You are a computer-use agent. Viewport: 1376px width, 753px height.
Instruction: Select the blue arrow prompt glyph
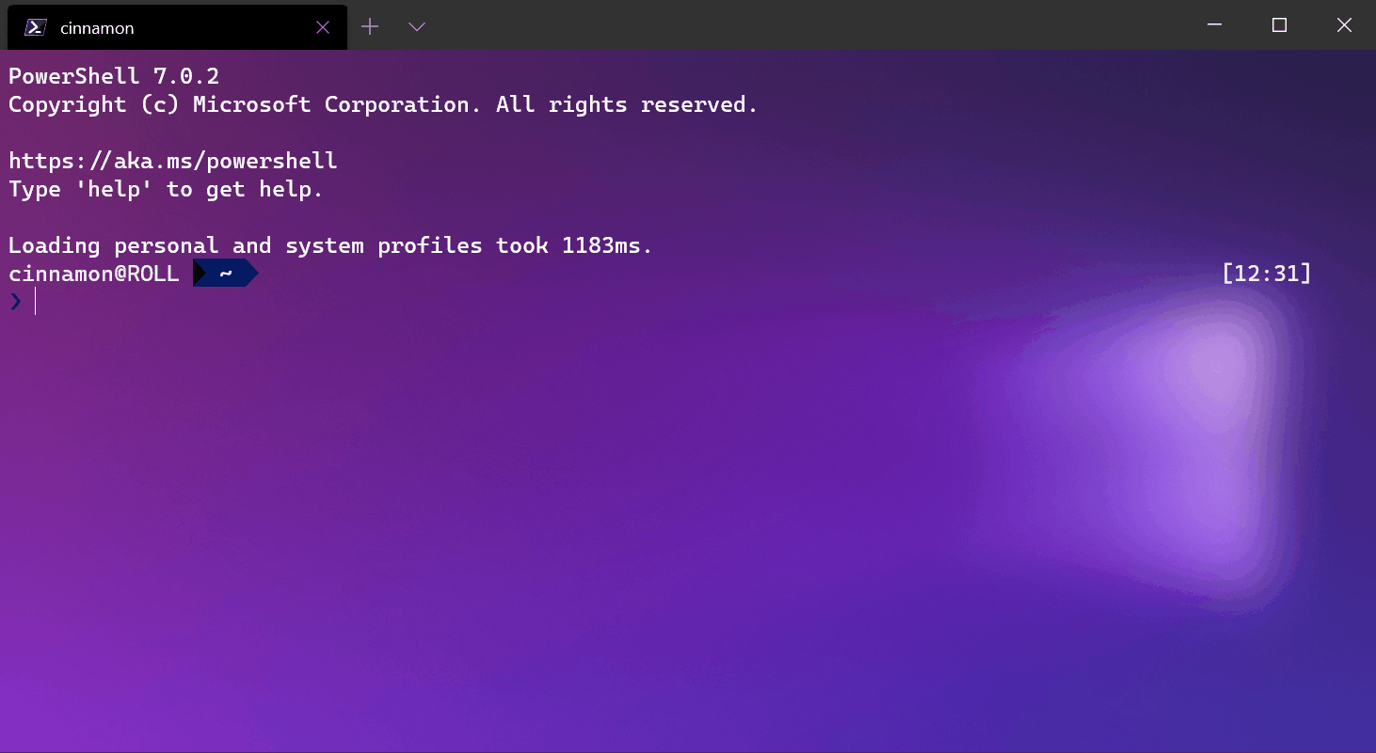tap(16, 301)
